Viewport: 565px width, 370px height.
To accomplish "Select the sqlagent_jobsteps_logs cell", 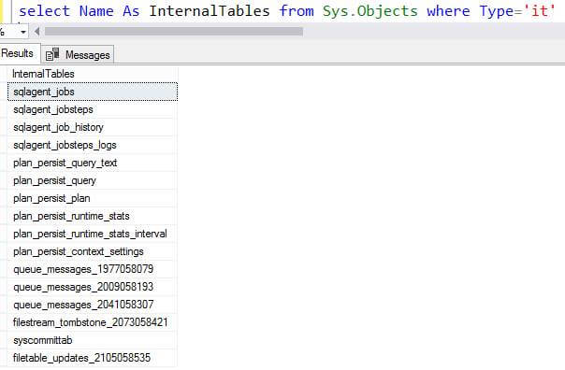I will pos(93,145).
